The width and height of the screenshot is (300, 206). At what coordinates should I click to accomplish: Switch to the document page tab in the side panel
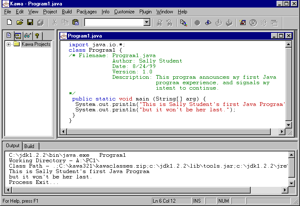coord(9,35)
